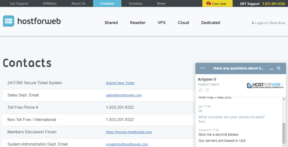The image size is (288, 147).
Task: Open the Reseller hosting menu
Action: [x=138, y=23]
